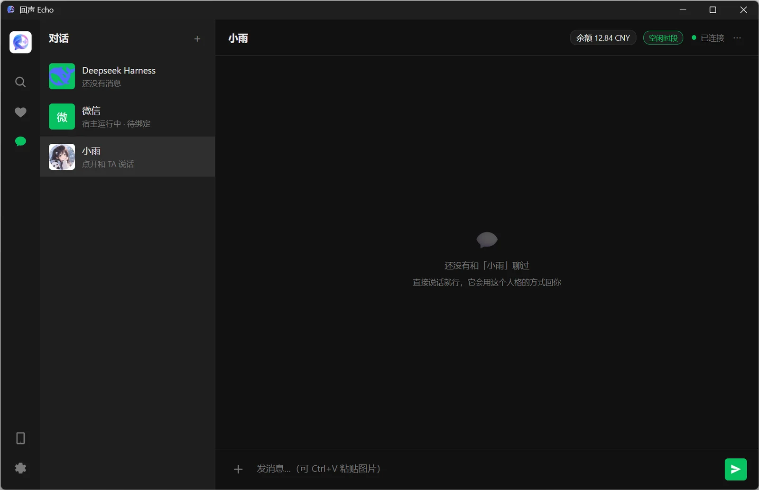Viewport: 759px width, 490px height.
Task: Open the settings gear icon
Action: click(20, 468)
